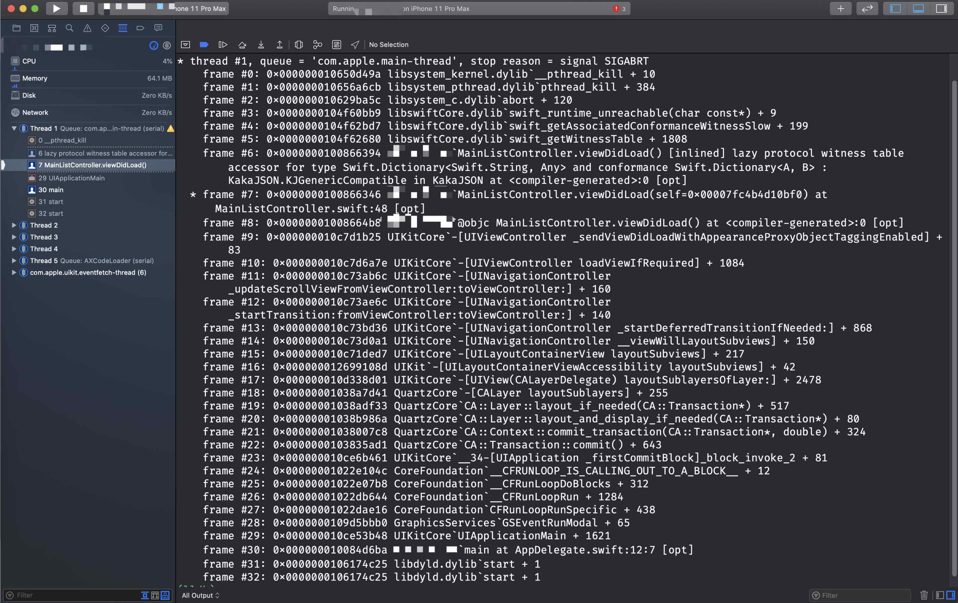Select frame 30 main in thread list
Image resolution: width=958 pixels, height=603 pixels.
tap(50, 190)
